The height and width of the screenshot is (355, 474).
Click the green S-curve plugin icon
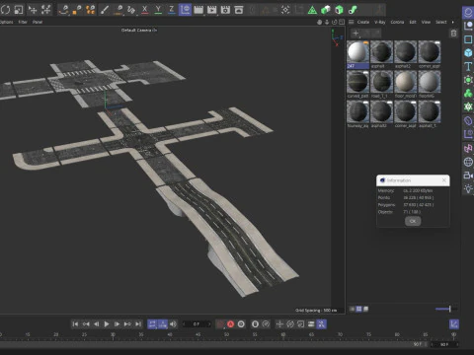[353, 10]
